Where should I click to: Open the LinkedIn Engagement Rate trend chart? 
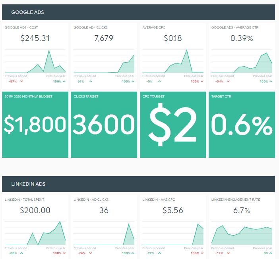242,233
